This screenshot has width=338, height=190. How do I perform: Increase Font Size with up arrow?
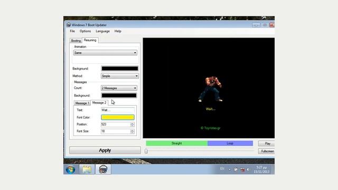133,130
